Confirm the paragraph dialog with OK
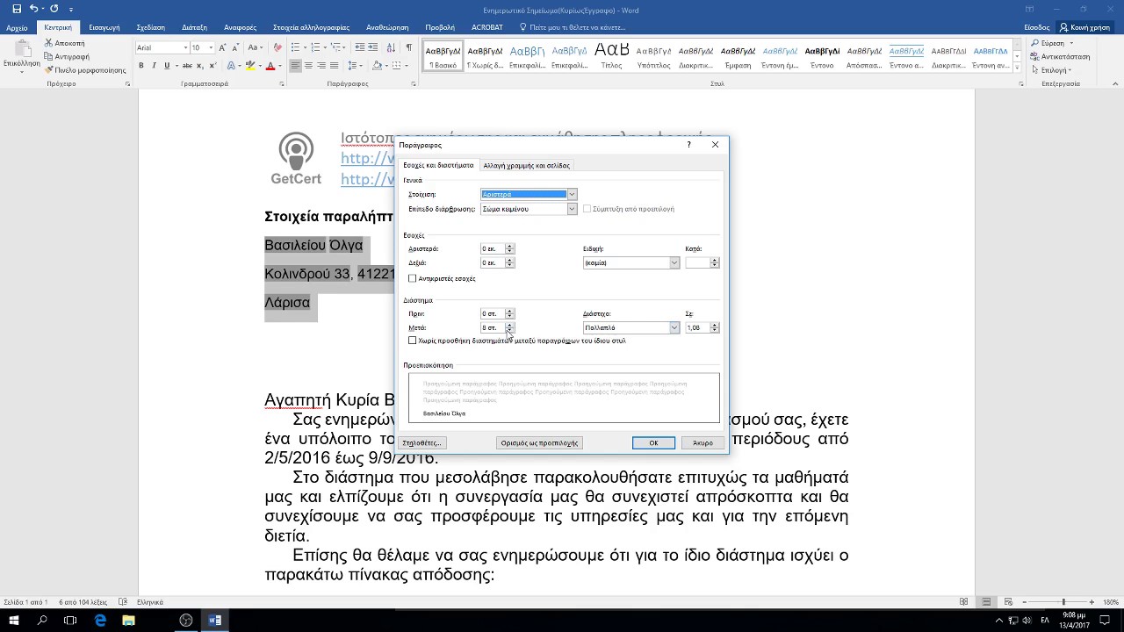The height and width of the screenshot is (632, 1124). (x=653, y=442)
